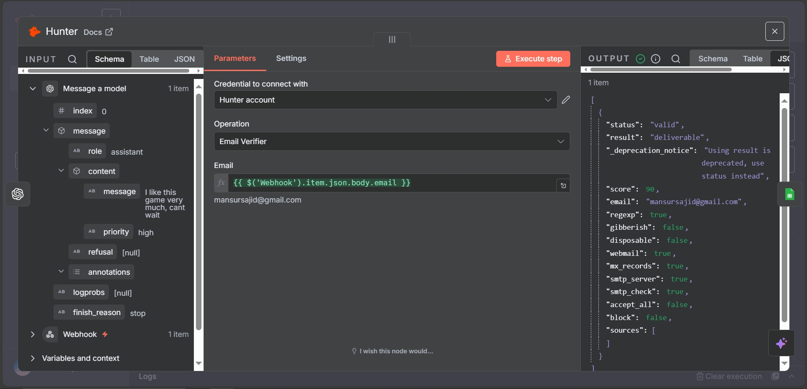Click the input scroll down arrow

click(199, 363)
